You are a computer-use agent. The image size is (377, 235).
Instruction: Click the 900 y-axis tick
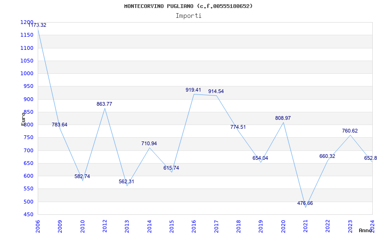(x=28, y=99)
